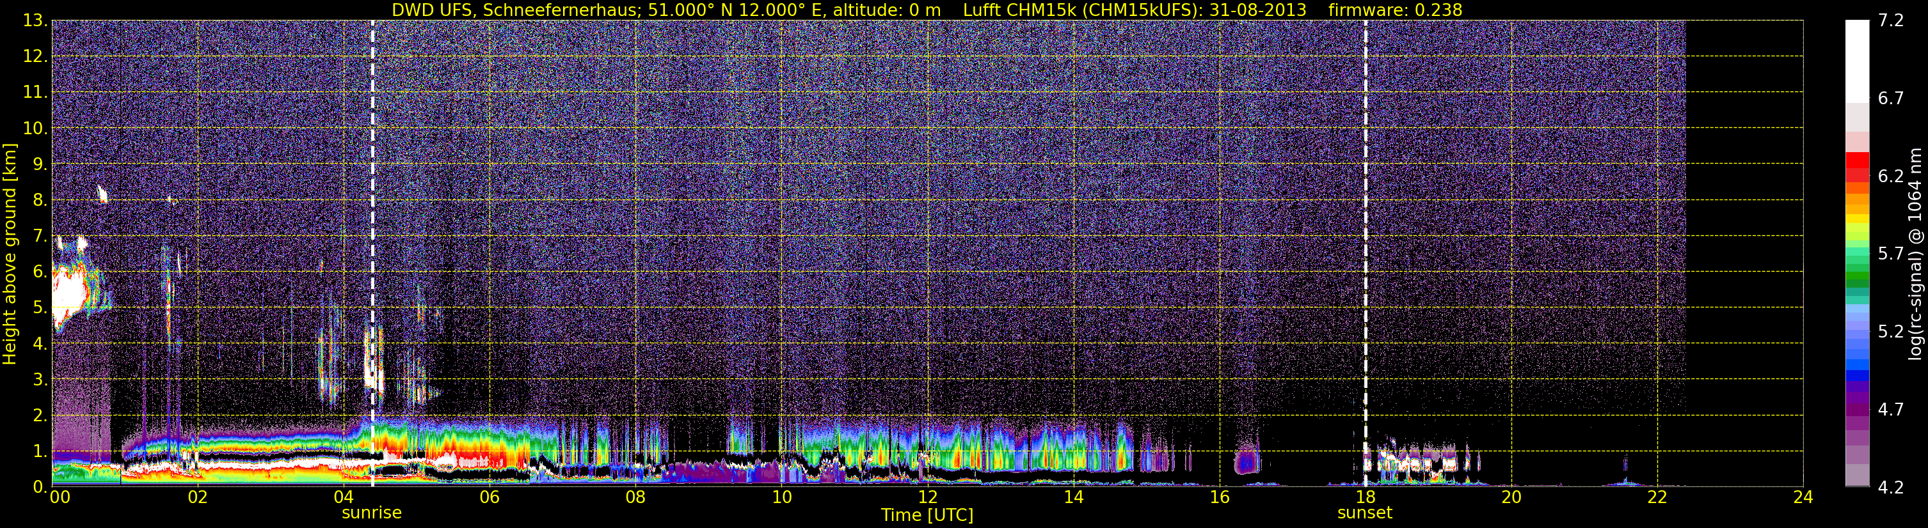Click the colorbar label 'log(rc-signal) @ 1064 nm'
The width and height of the screenshot is (1928, 528).
[x=1914, y=254]
